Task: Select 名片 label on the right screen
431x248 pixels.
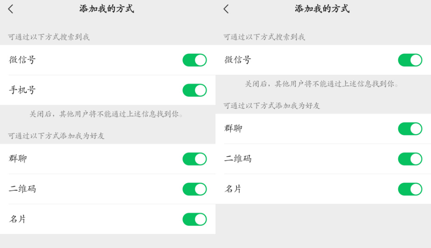Action: pos(234,189)
